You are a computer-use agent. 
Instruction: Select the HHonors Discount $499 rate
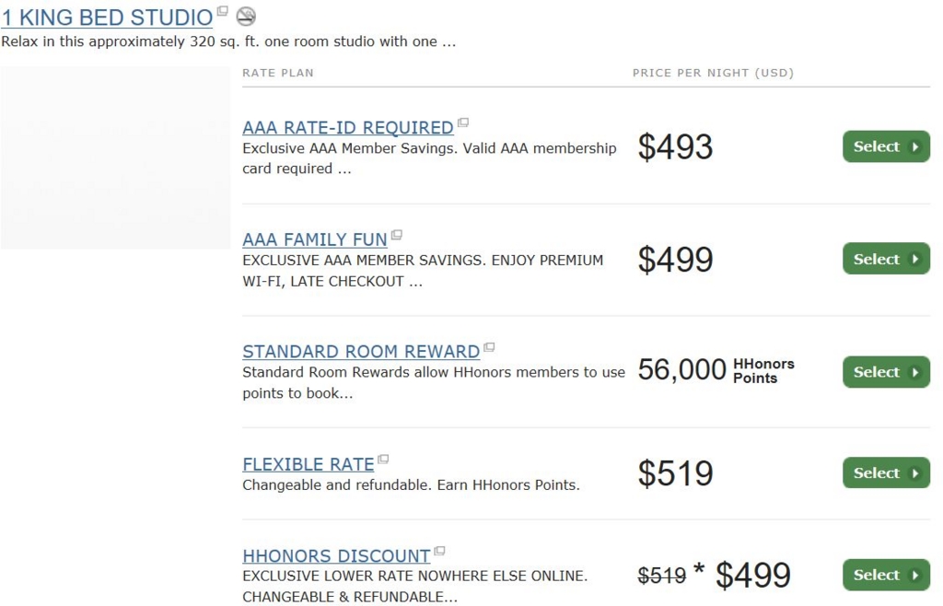pyautogui.click(x=887, y=575)
